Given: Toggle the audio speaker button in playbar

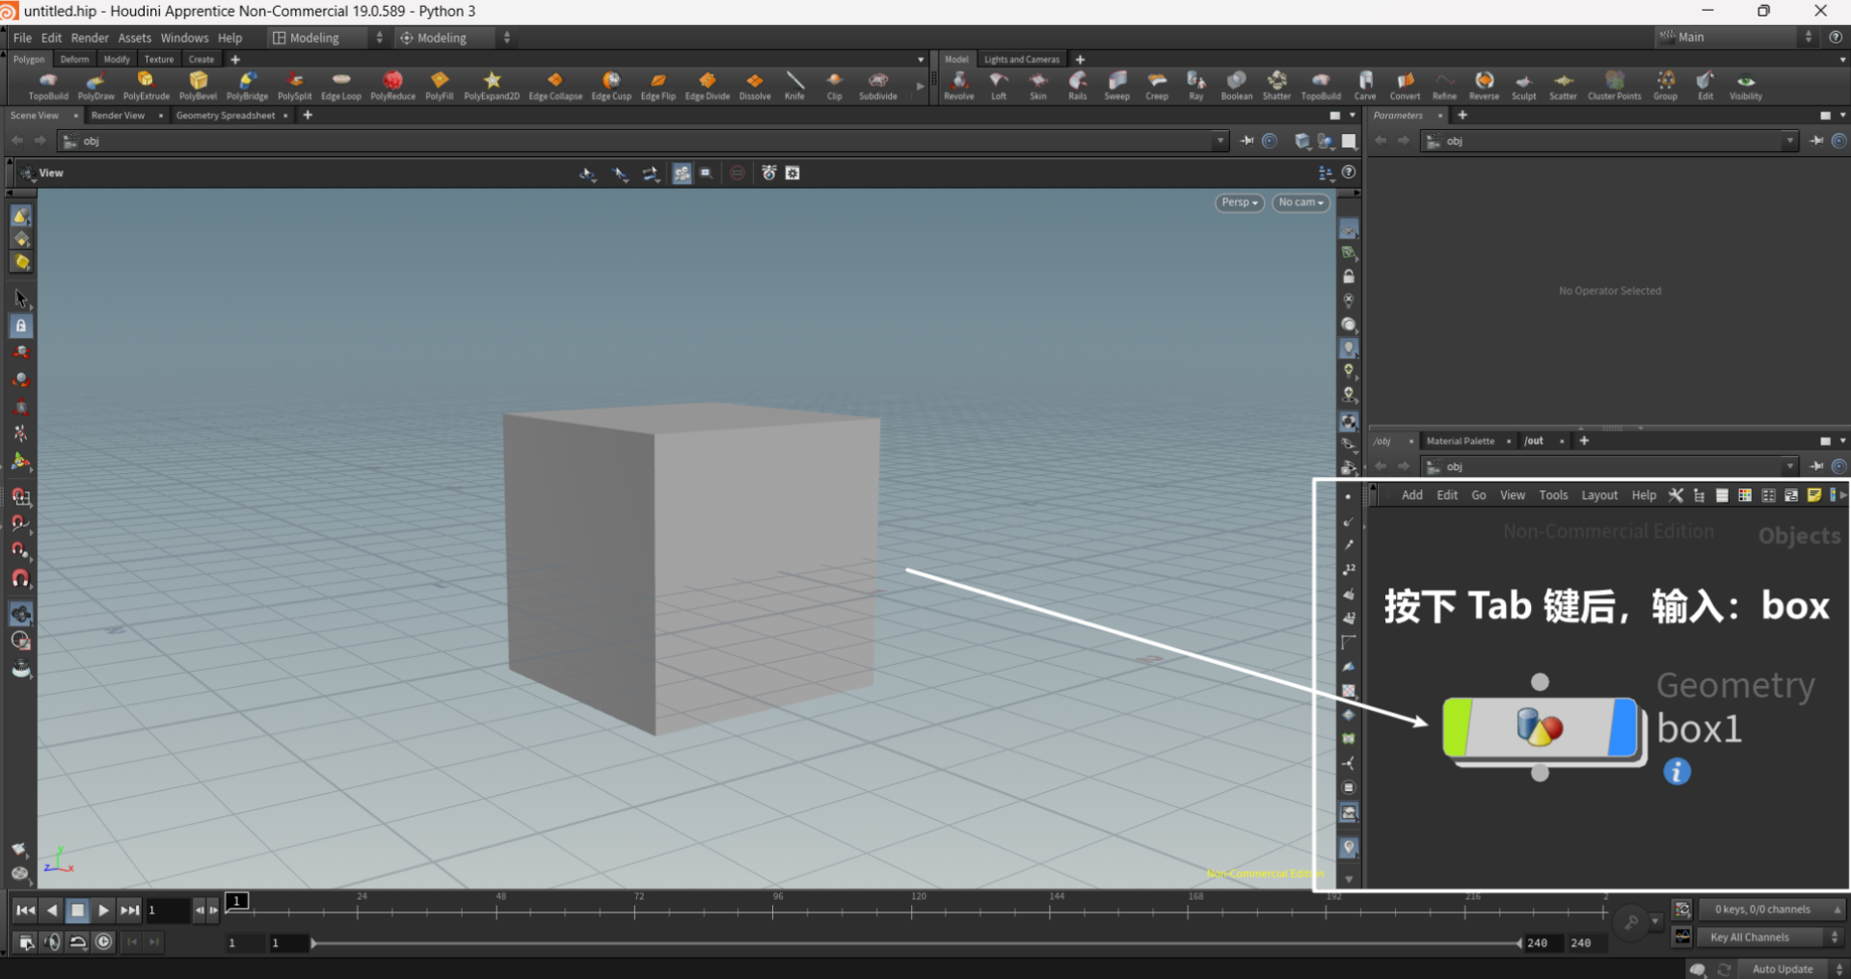Looking at the screenshot, I should coord(53,942).
